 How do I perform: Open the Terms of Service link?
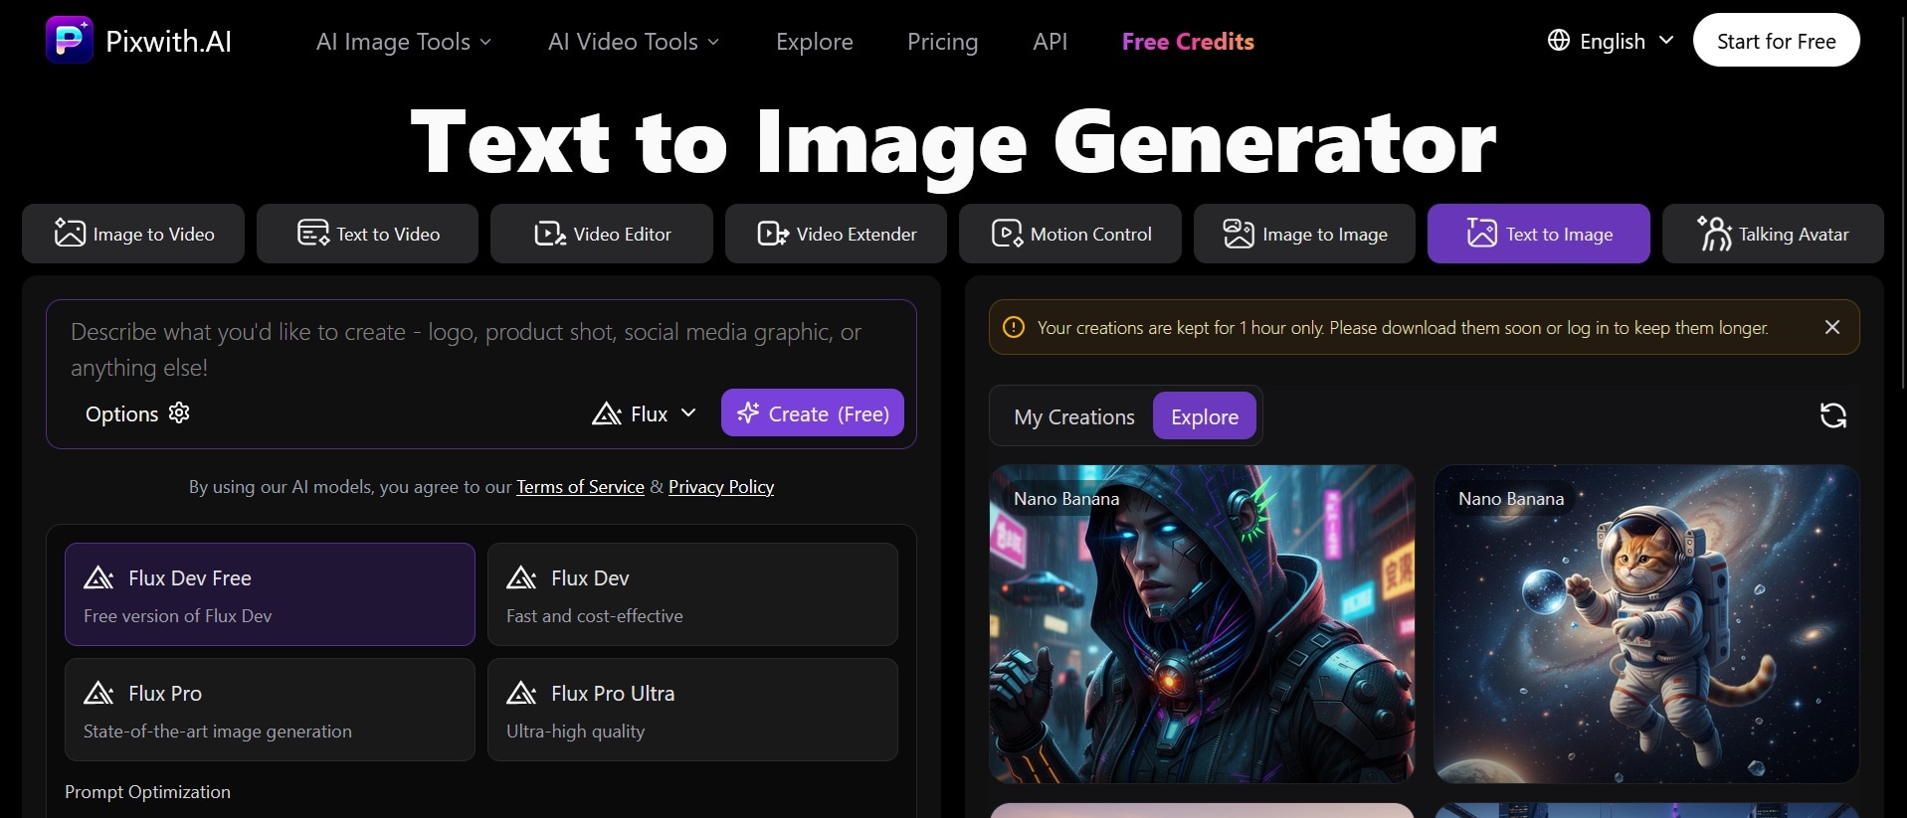tap(580, 487)
